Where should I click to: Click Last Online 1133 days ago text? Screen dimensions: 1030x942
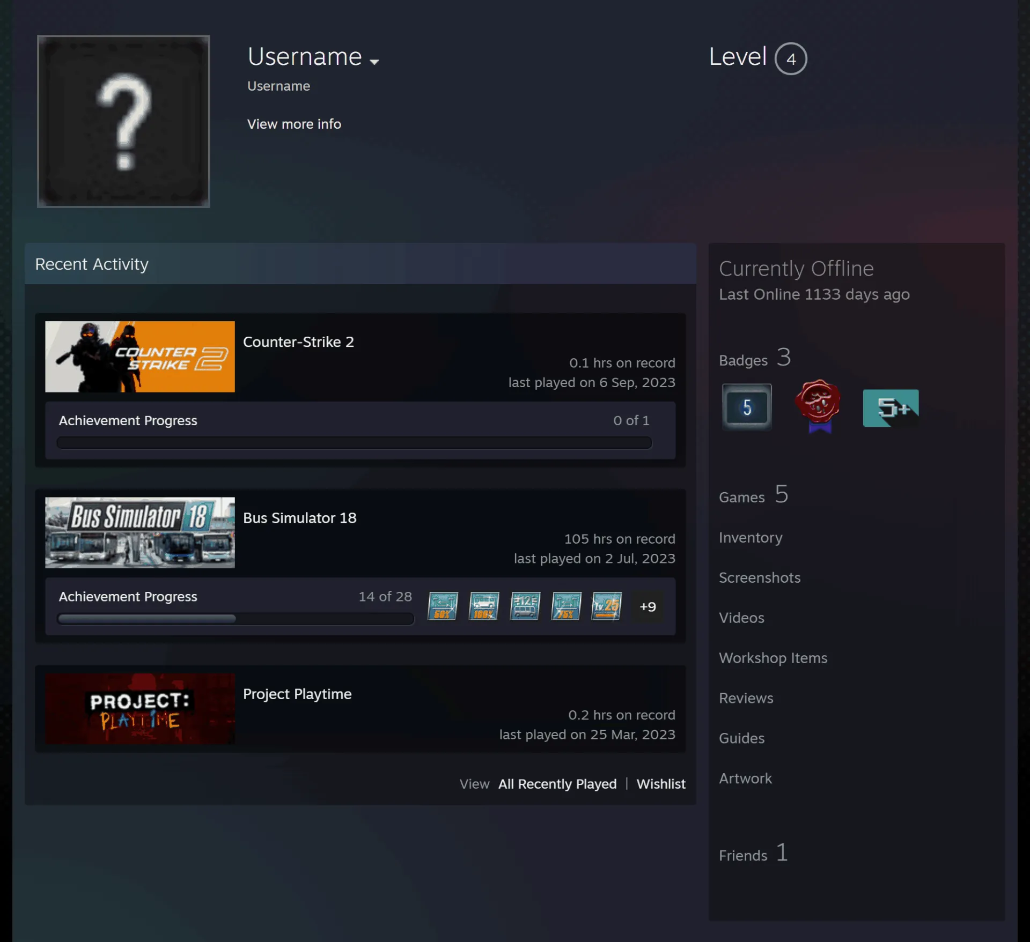(814, 294)
